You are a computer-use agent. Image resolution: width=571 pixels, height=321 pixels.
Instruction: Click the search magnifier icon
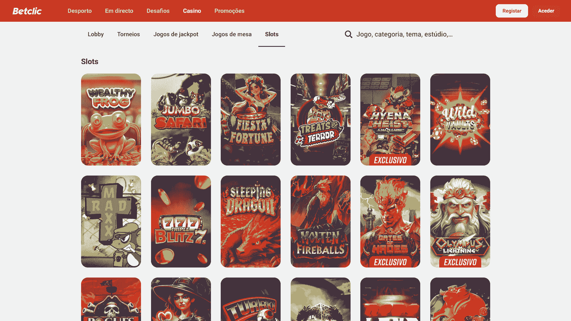coord(348,34)
